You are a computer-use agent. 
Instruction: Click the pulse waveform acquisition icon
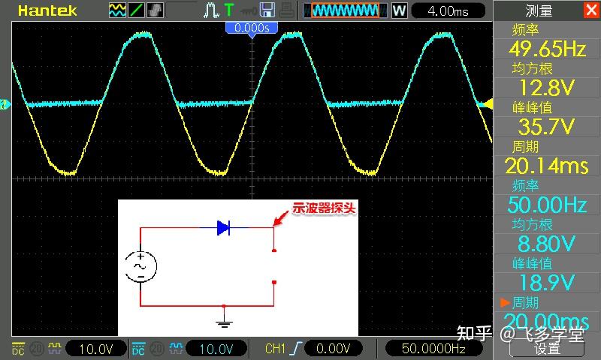coord(211,10)
